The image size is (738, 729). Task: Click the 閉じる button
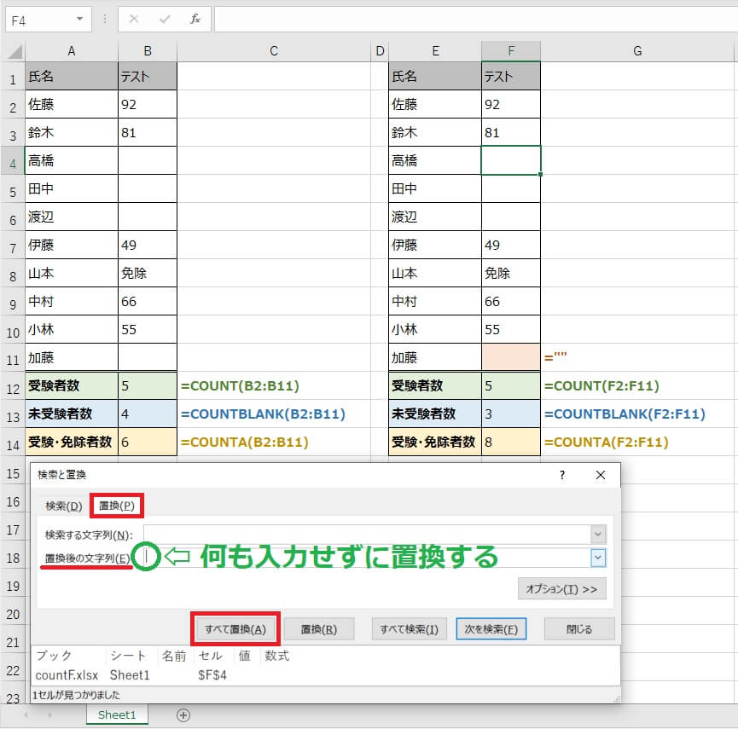tap(578, 629)
